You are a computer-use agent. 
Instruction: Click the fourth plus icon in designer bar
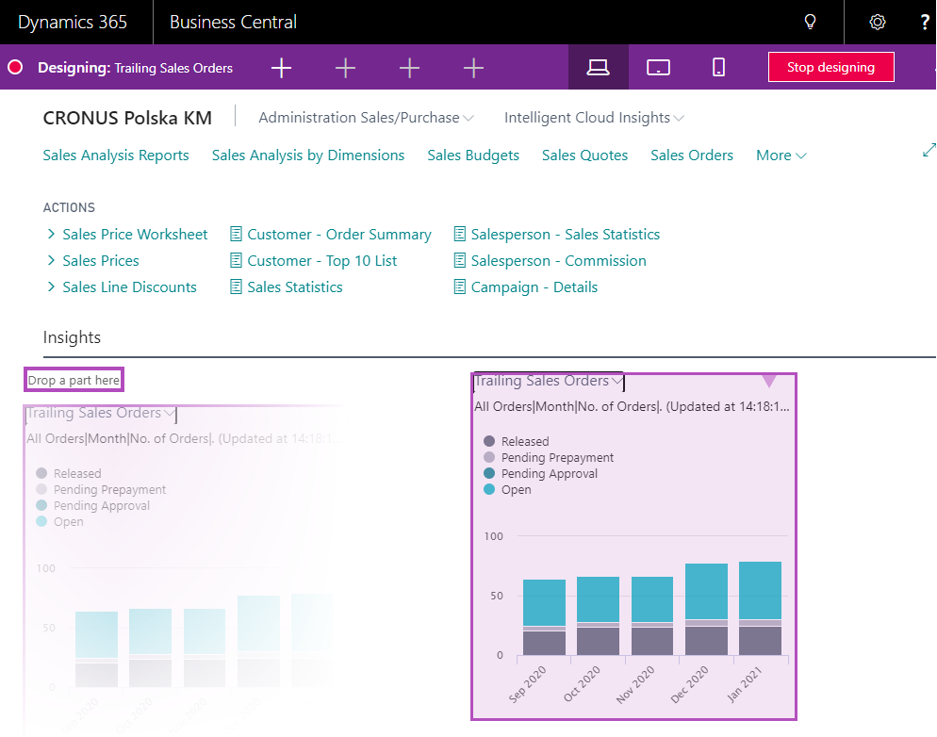click(x=473, y=68)
